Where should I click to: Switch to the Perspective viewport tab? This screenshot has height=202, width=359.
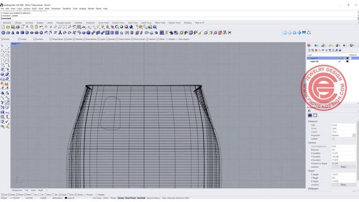click(17, 190)
